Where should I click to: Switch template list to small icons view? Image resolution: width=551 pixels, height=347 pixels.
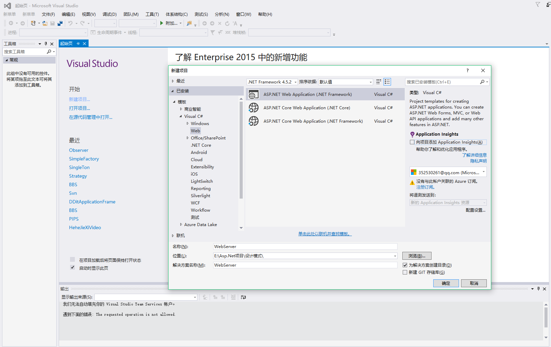tap(379, 82)
